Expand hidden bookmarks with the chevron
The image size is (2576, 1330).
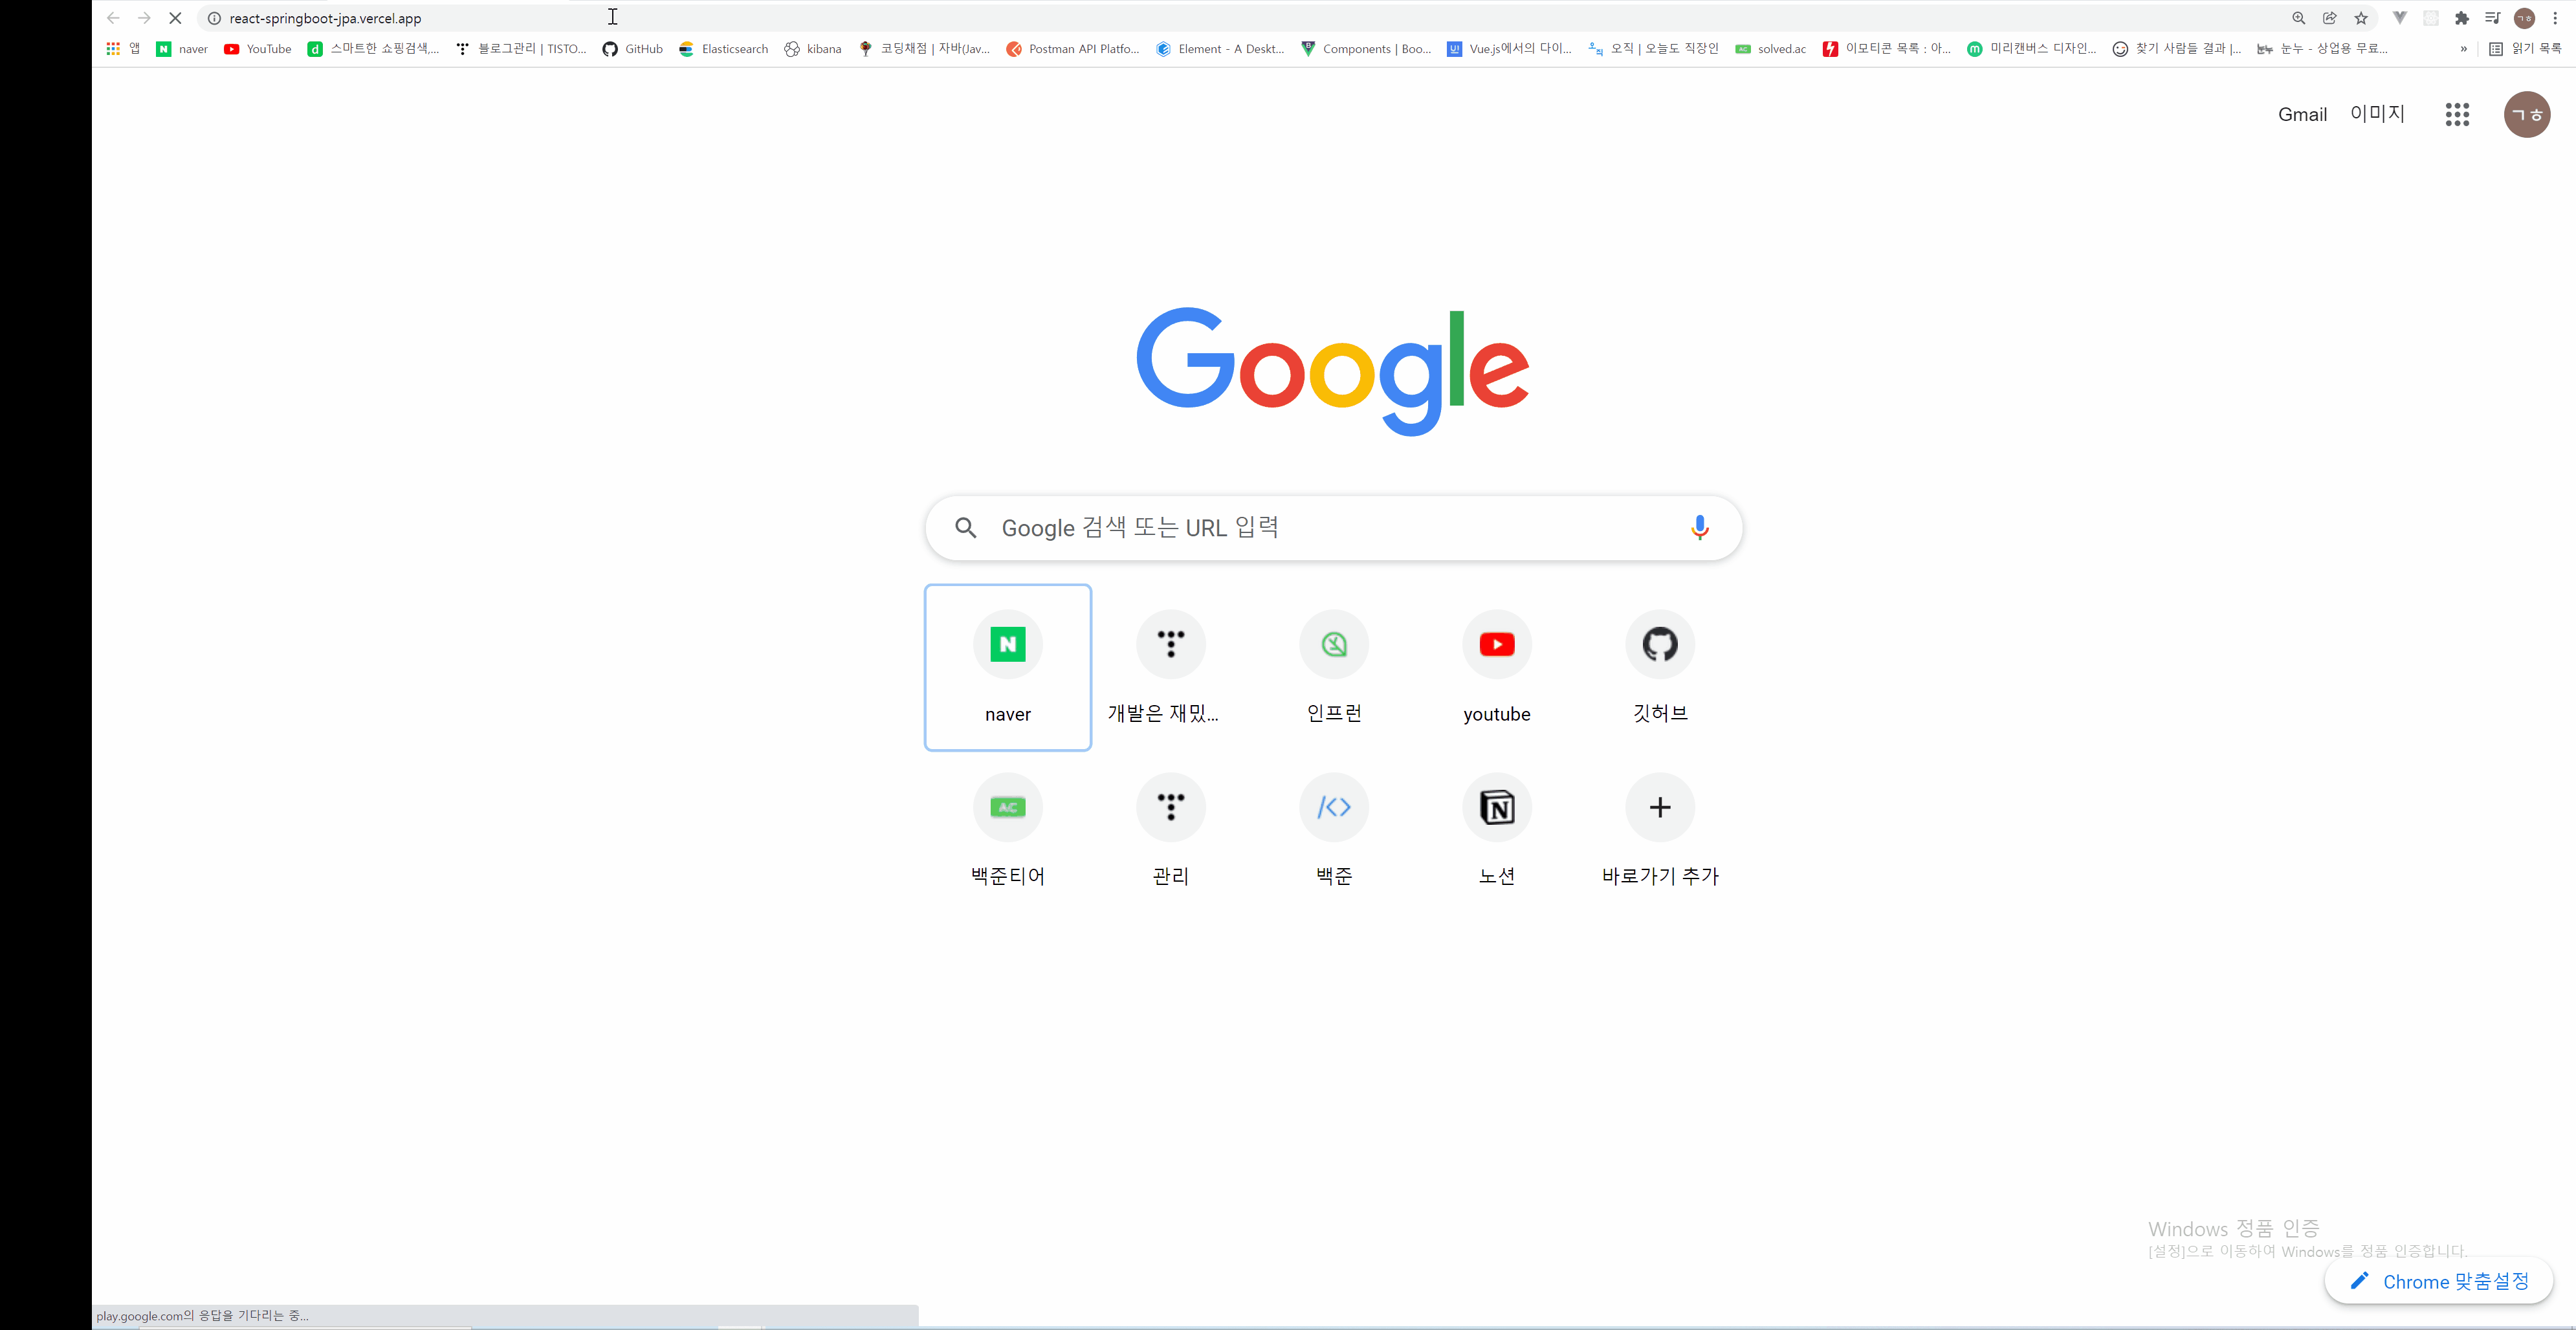[2462, 48]
